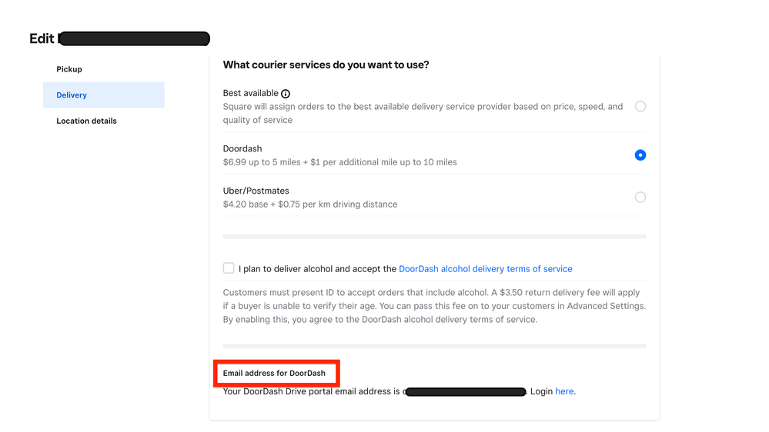The image size is (769, 432).
Task: Click the info icon beside Best available
Action: point(286,94)
